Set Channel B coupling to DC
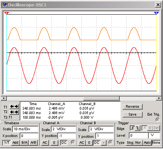 tap(96, 143)
